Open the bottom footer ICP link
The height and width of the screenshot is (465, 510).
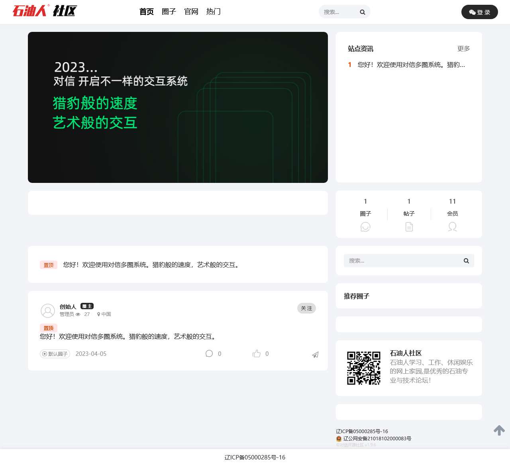[255, 457]
